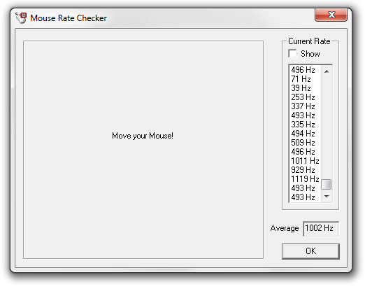
Task: Select the 929 Hz list entry
Action: click(x=305, y=170)
